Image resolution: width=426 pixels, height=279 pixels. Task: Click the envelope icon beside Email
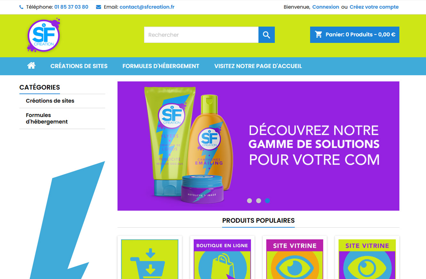(x=99, y=7)
